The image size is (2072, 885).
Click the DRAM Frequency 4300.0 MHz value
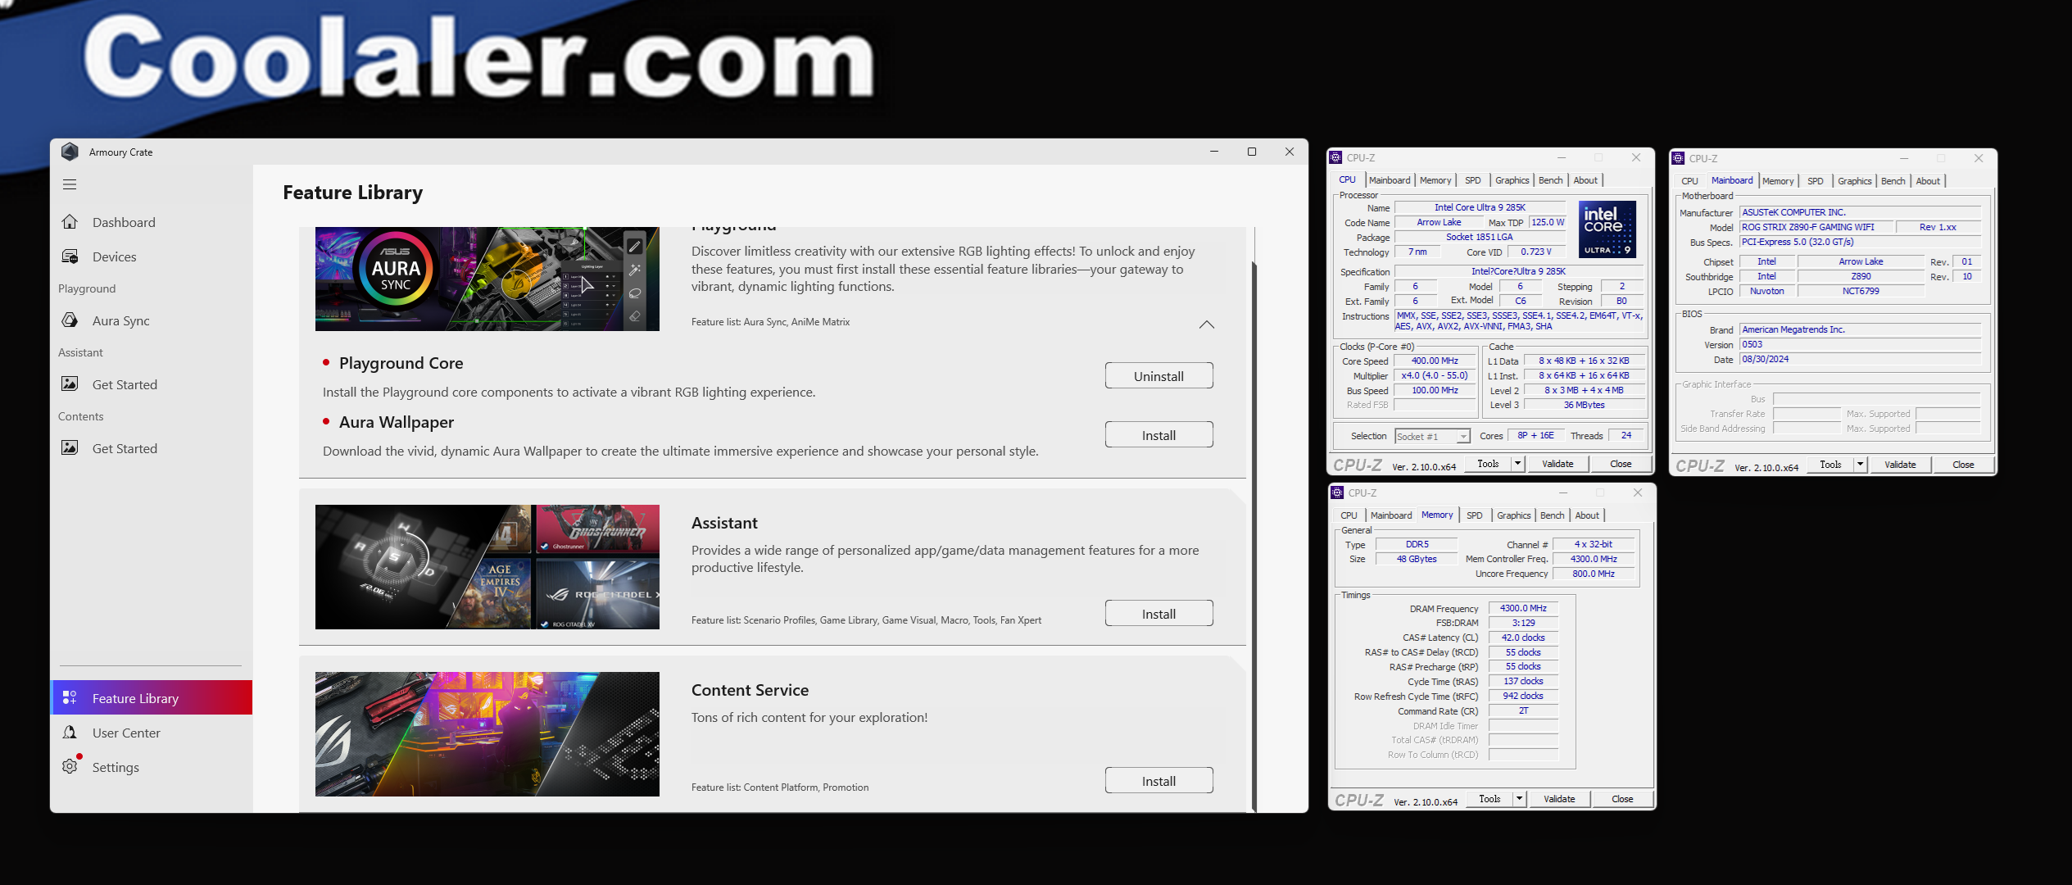pyautogui.click(x=1523, y=608)
